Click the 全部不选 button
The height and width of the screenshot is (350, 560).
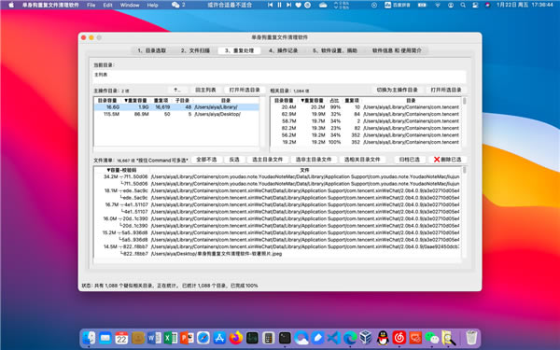pos(206,160)
